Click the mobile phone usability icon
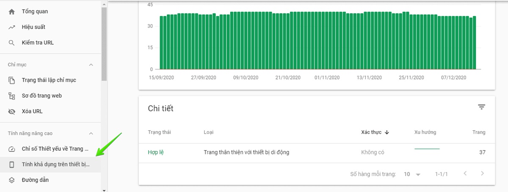 click(12, 165)
